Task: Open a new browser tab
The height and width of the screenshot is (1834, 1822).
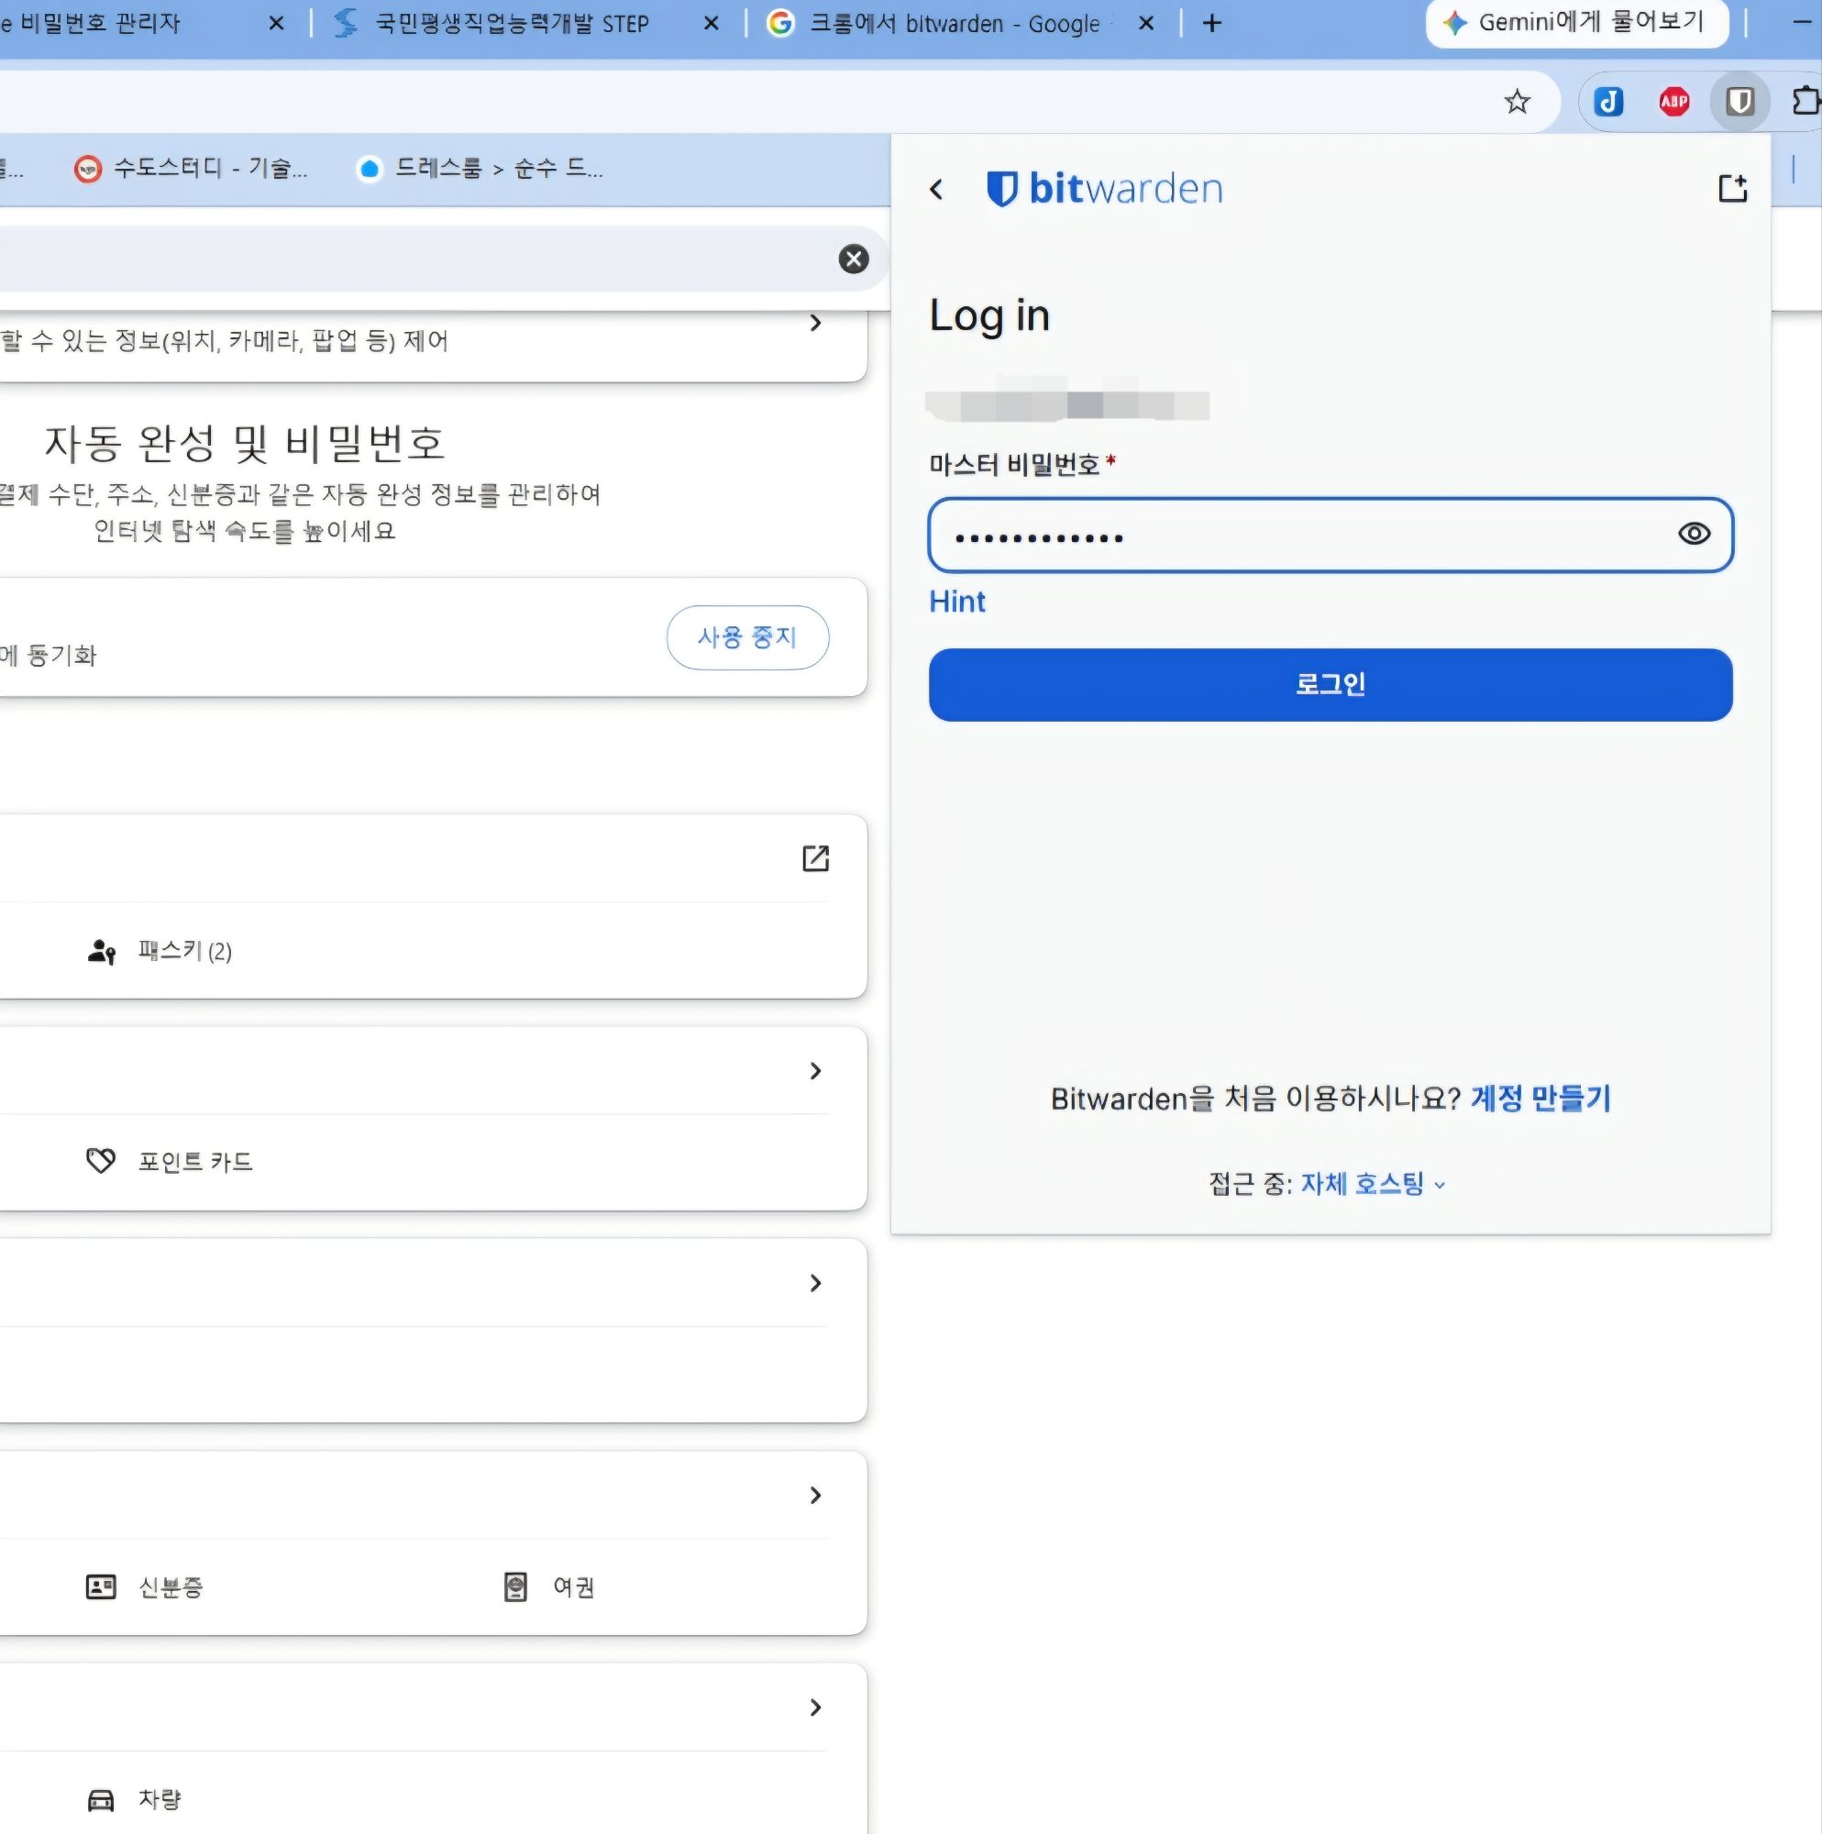Action: [x=1211, y=23]
